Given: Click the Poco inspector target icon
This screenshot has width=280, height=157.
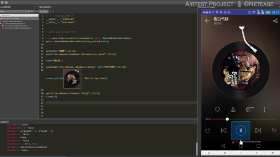Looking at the screenshot, I should tap(32, 11).
